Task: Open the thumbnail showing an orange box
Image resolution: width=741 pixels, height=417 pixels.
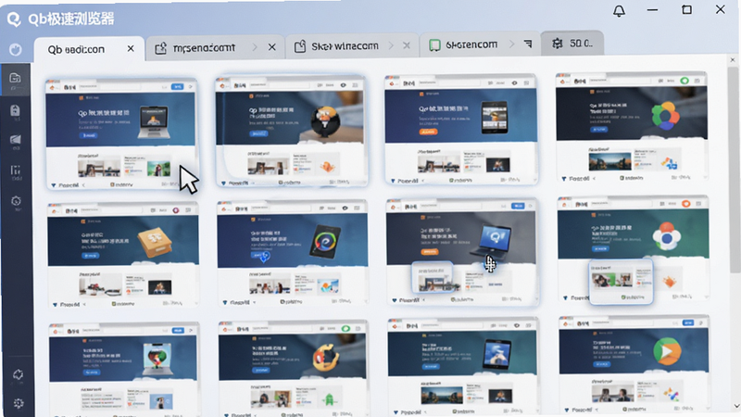Action: point(123,256)
